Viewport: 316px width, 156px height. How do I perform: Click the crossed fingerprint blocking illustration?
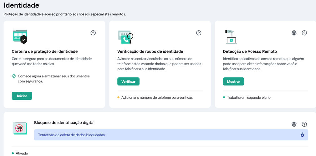pyautogui.click(x=19, y=128)
